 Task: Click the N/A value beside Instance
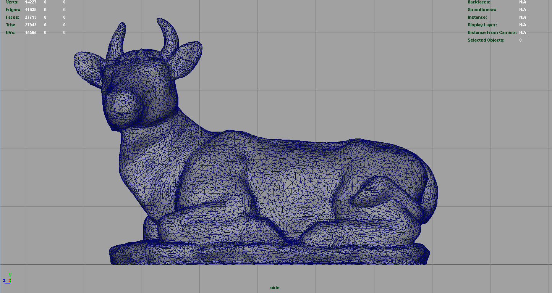pyautogui.click(x=523, y=17)
